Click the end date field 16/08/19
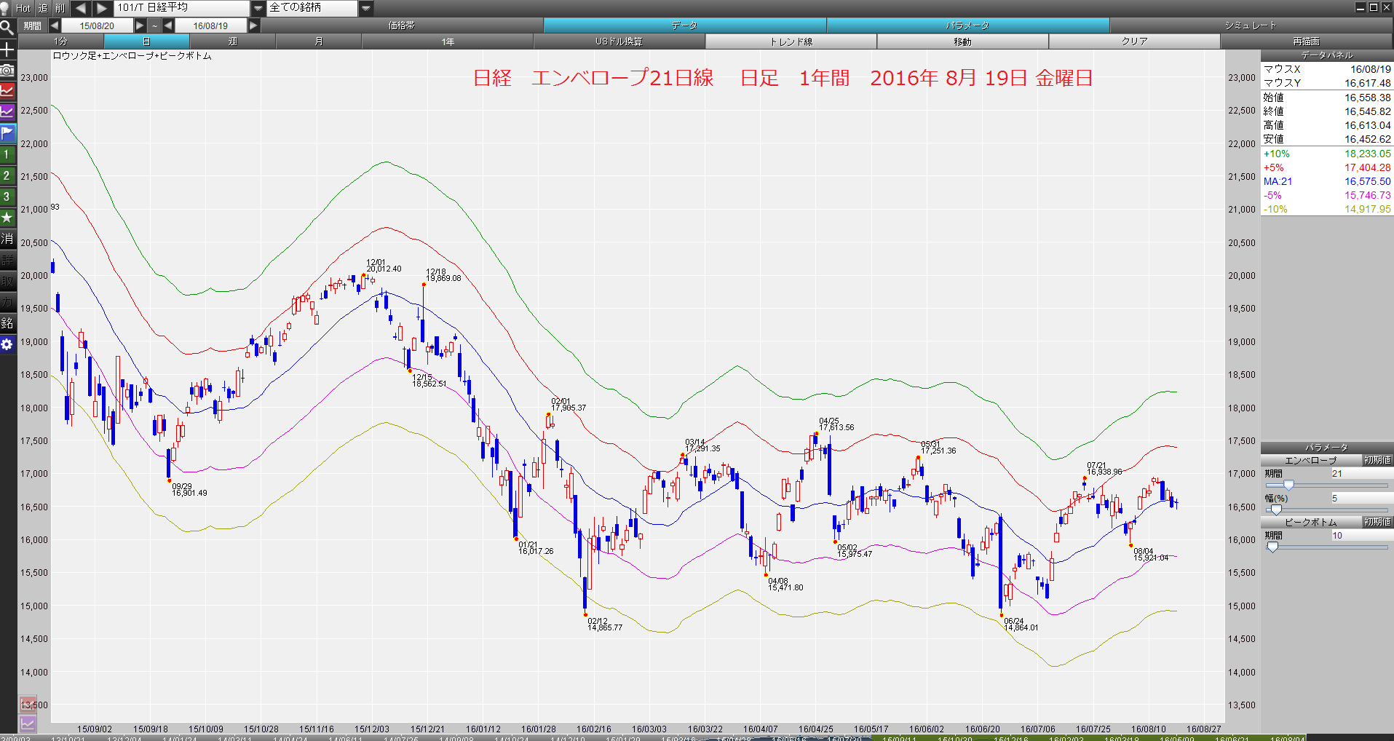1394x741 pixels. click(210, 25)
